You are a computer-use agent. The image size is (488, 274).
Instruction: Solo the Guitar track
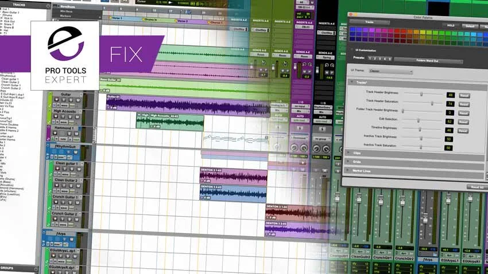(71, 100)
